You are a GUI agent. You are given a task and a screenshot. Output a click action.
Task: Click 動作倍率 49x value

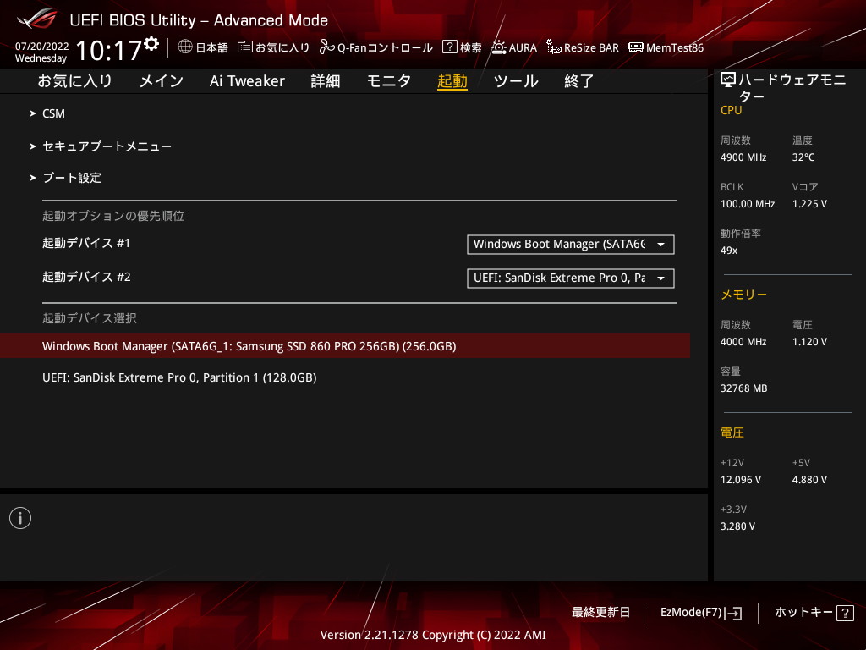click(x=728, y=251)
